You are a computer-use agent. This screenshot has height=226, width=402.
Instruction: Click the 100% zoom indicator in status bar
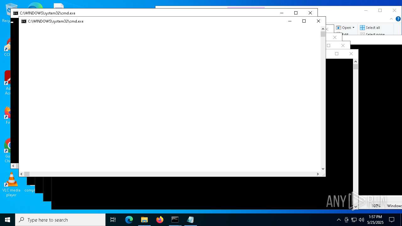click(x=376, y=206)
